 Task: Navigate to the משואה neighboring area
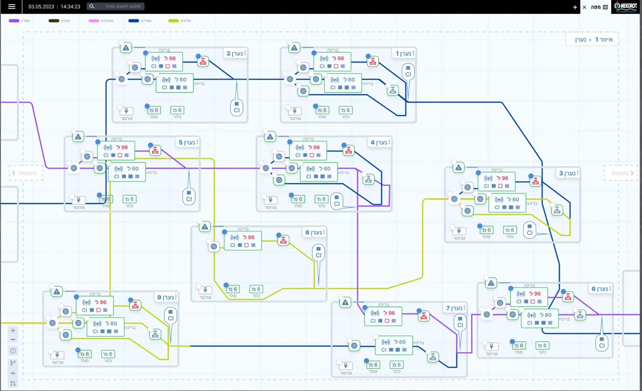click(x=26, y=173)
